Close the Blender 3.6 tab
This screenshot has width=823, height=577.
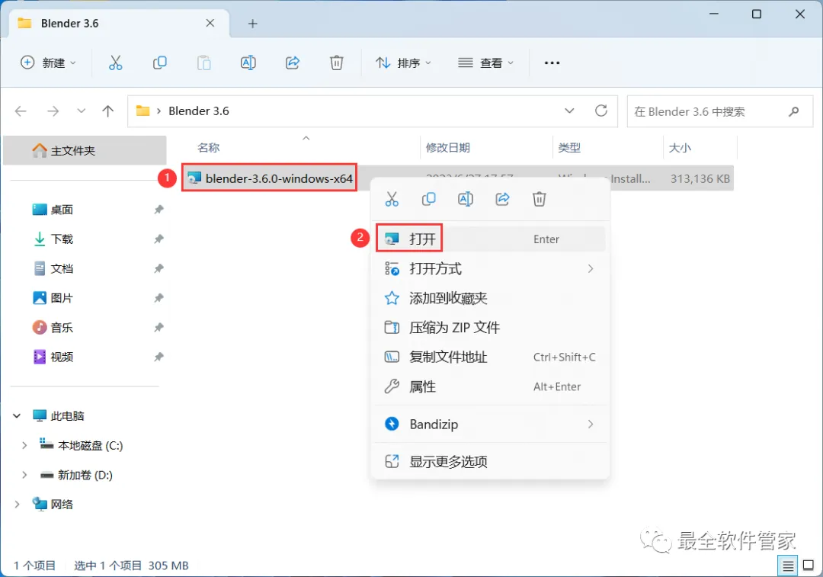coord(210,23)
